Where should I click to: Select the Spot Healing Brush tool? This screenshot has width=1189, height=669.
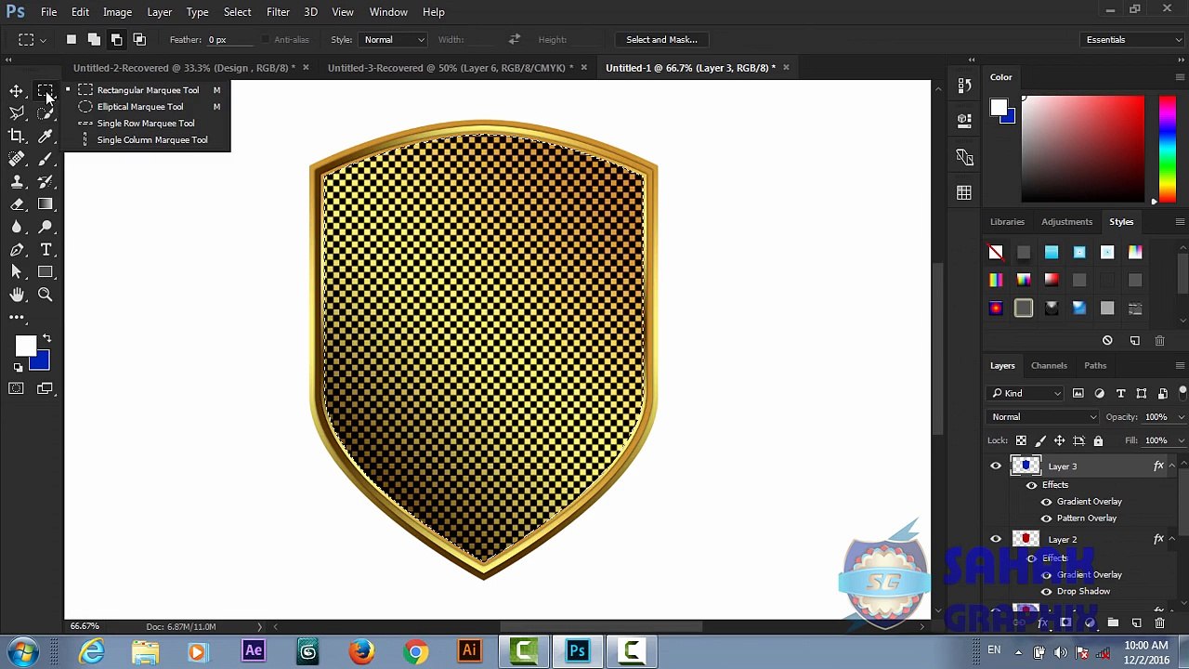coord(17,159)
